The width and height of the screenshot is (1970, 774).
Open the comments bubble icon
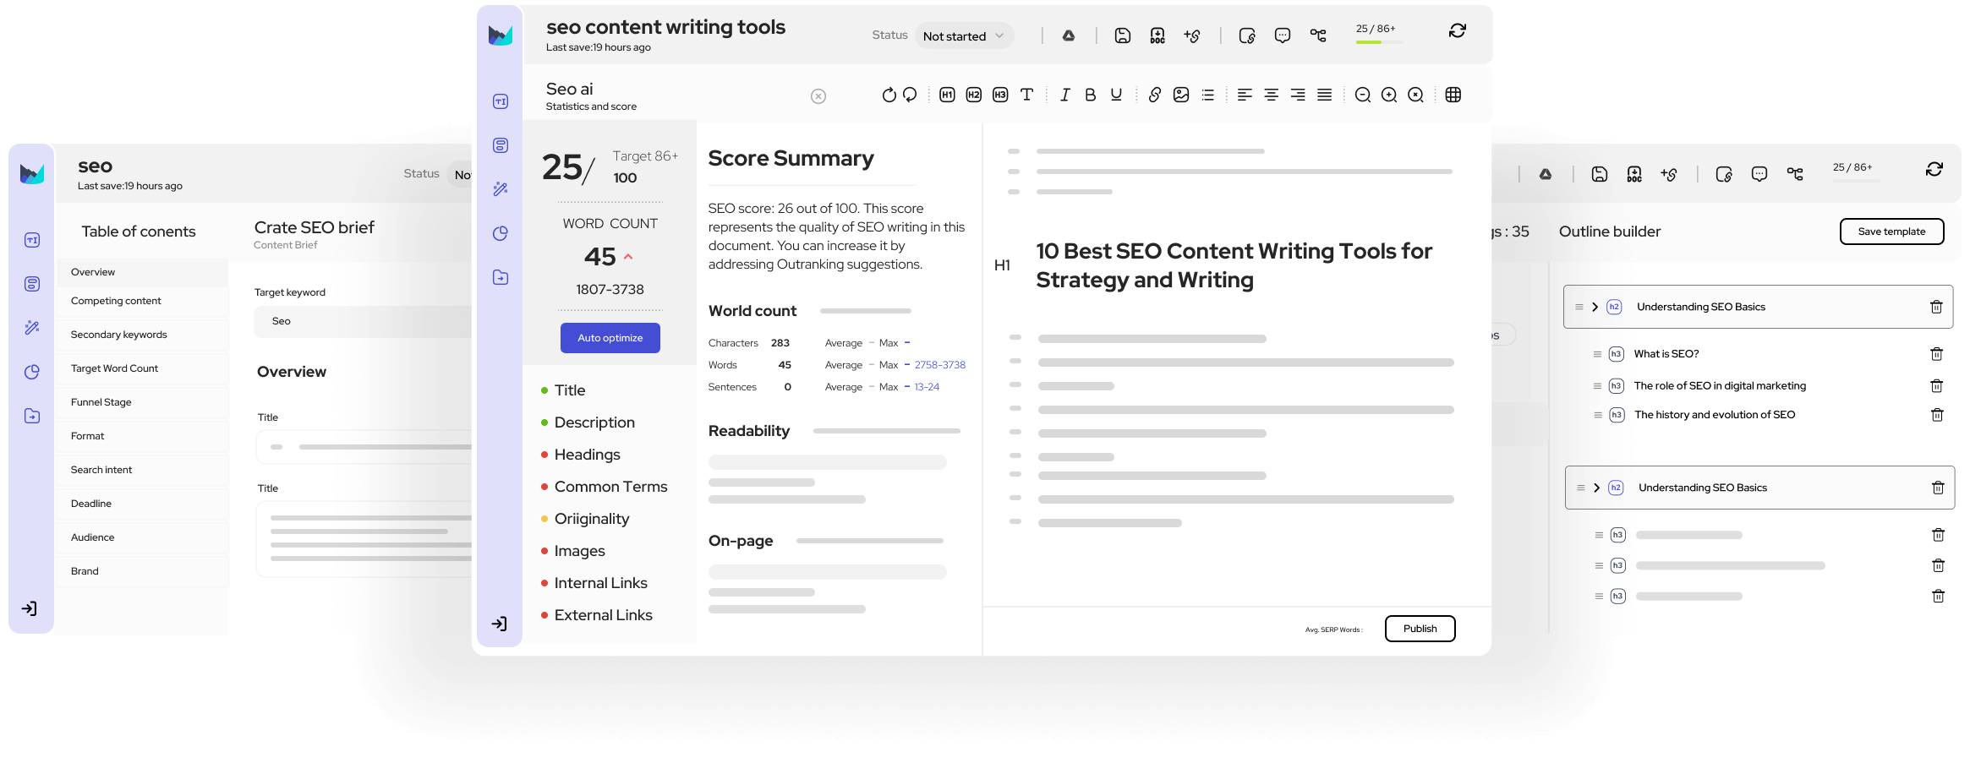pyautogui.click(x=1283, y=35)
